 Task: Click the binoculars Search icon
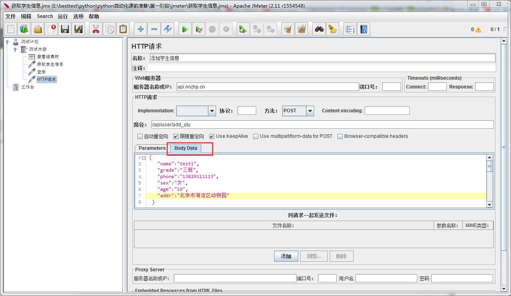pyautogui.click(x=319, y=29)
